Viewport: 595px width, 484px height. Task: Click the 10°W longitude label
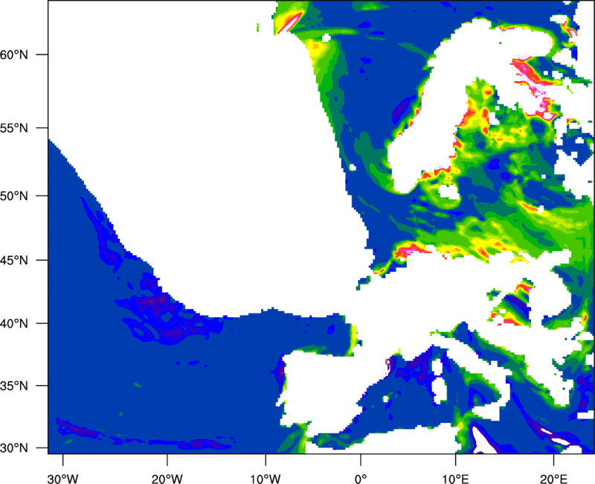pos(266,479)
